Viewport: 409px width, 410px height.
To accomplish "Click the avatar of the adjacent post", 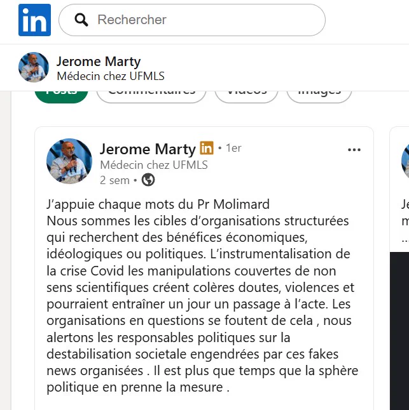I will tap(405, 161).
